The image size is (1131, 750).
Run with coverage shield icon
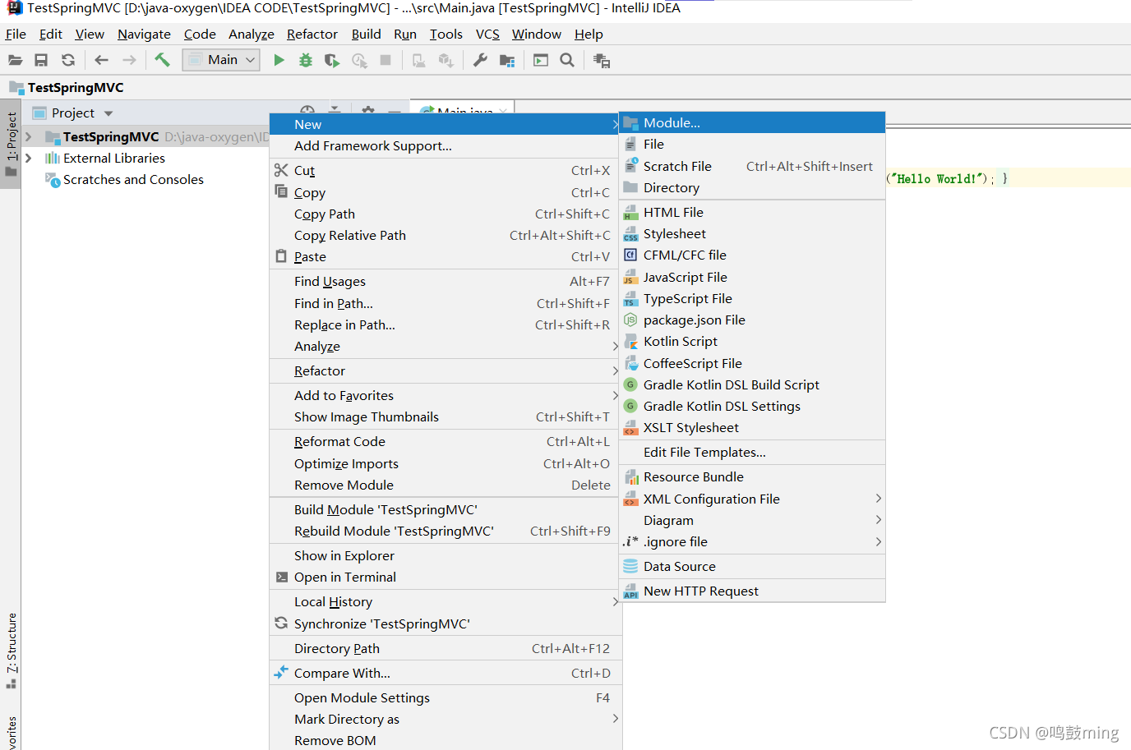(x=332, y=60)
